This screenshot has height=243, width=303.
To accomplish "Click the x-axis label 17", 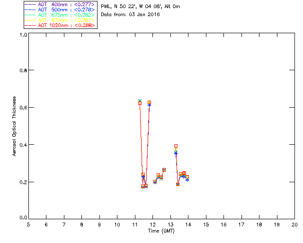I will 241,224.
